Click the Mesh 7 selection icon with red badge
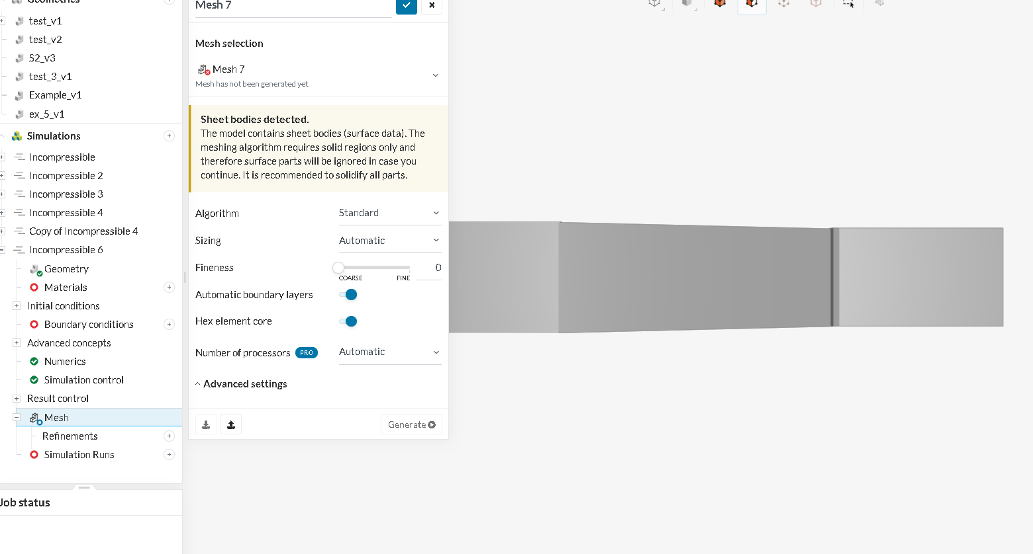This screenshot has width=1033, height=554. point(203,69)
